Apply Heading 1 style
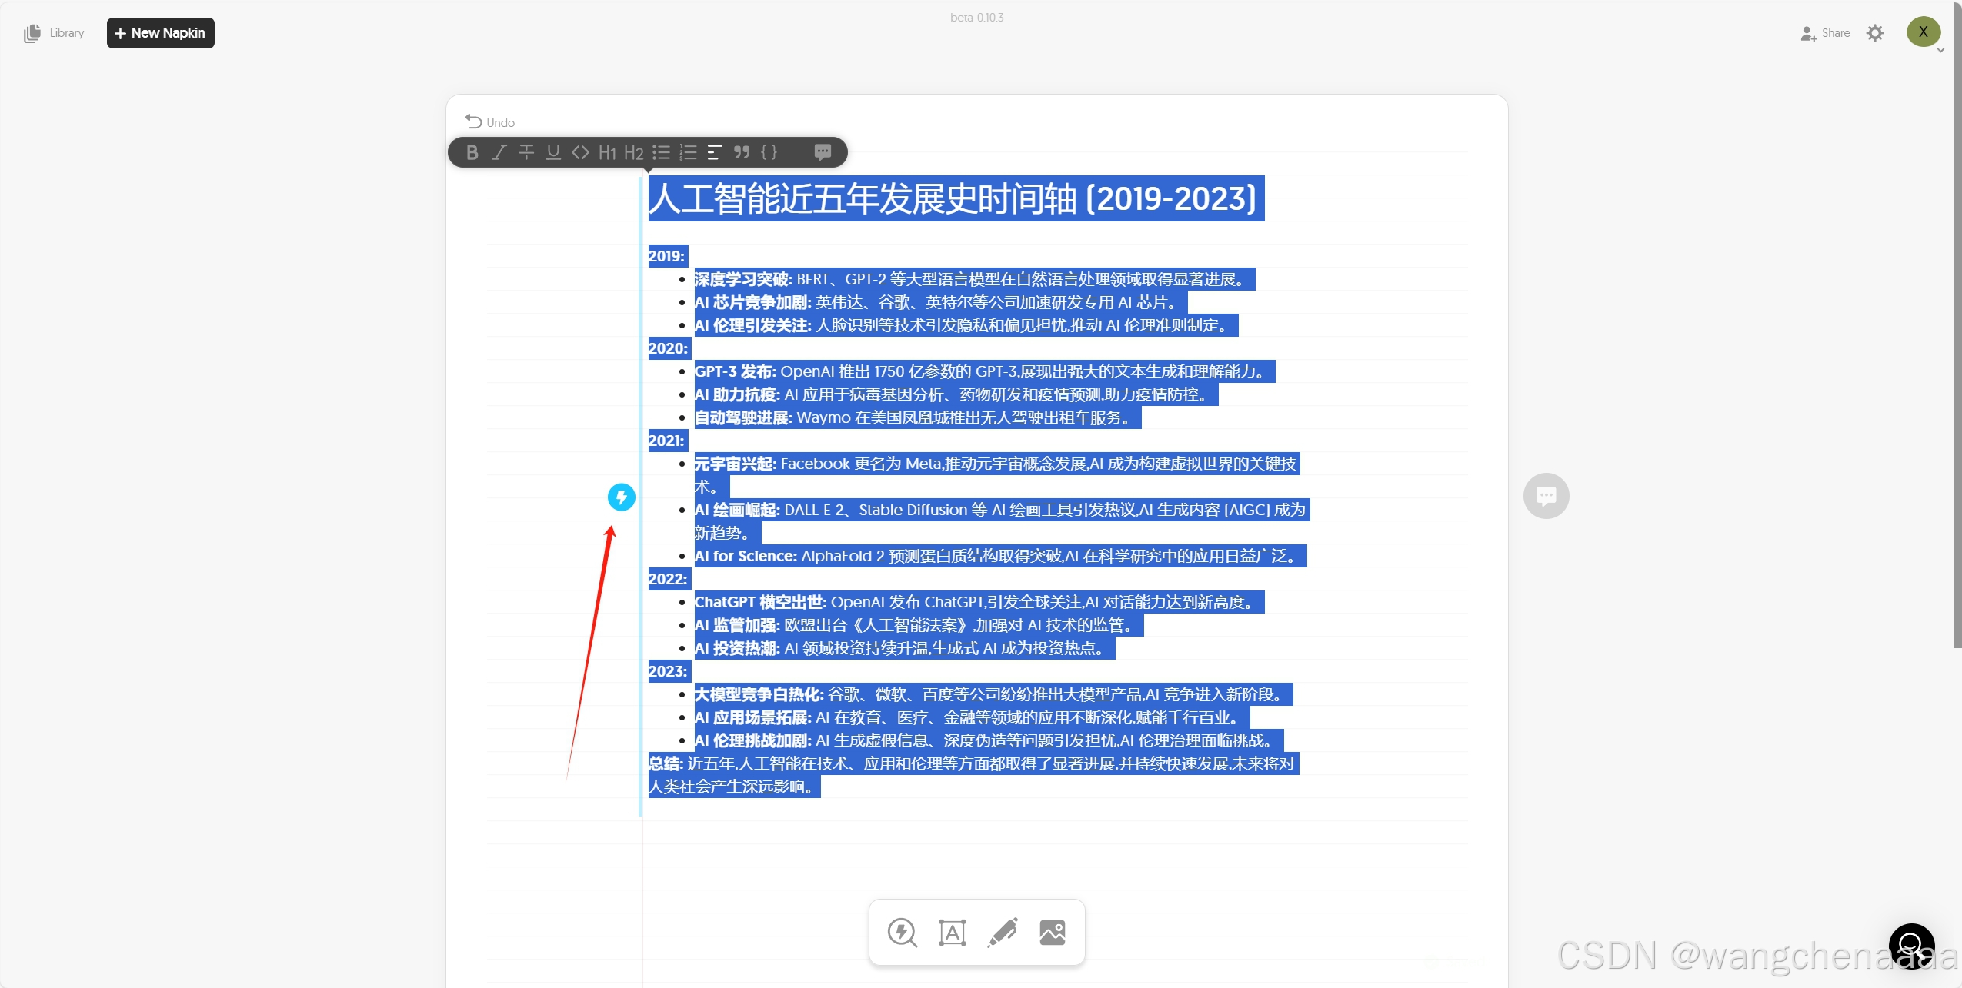Image resolution: width=1962 pixels, height=988 pixels. (x=607, y=152)
